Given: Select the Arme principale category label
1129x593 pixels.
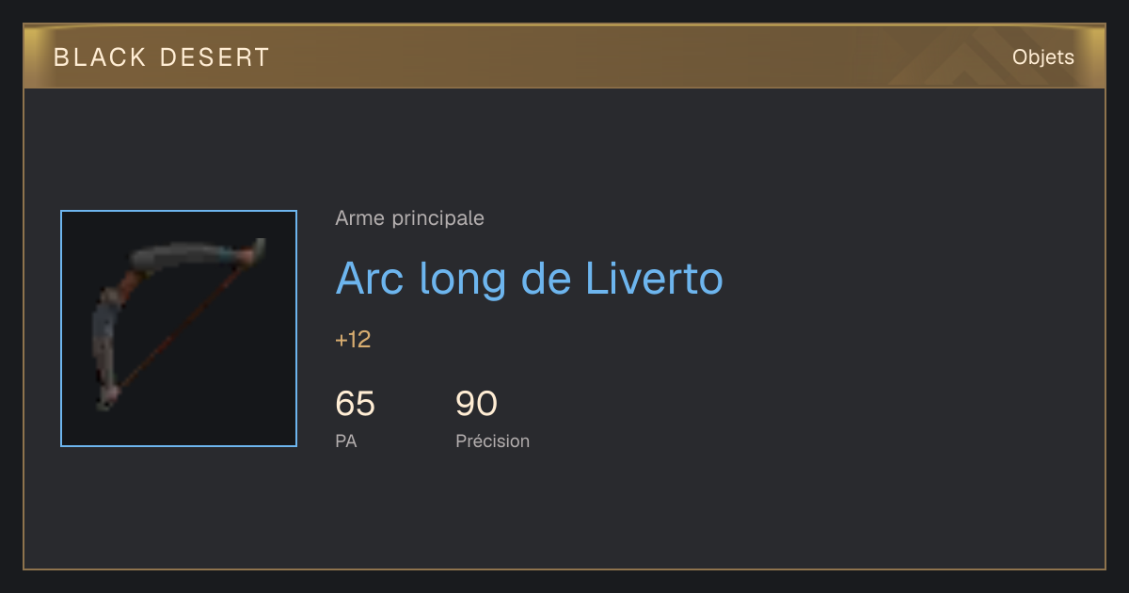Looking at the screenshot, I should point(409,218).
